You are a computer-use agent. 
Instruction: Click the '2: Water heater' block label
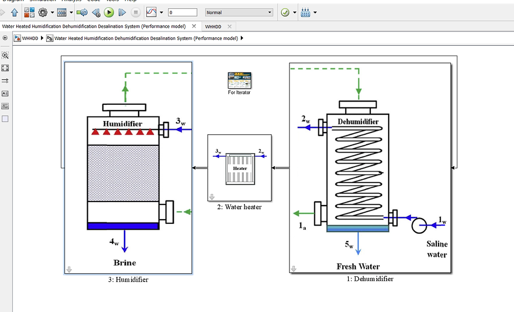[239, 207]
